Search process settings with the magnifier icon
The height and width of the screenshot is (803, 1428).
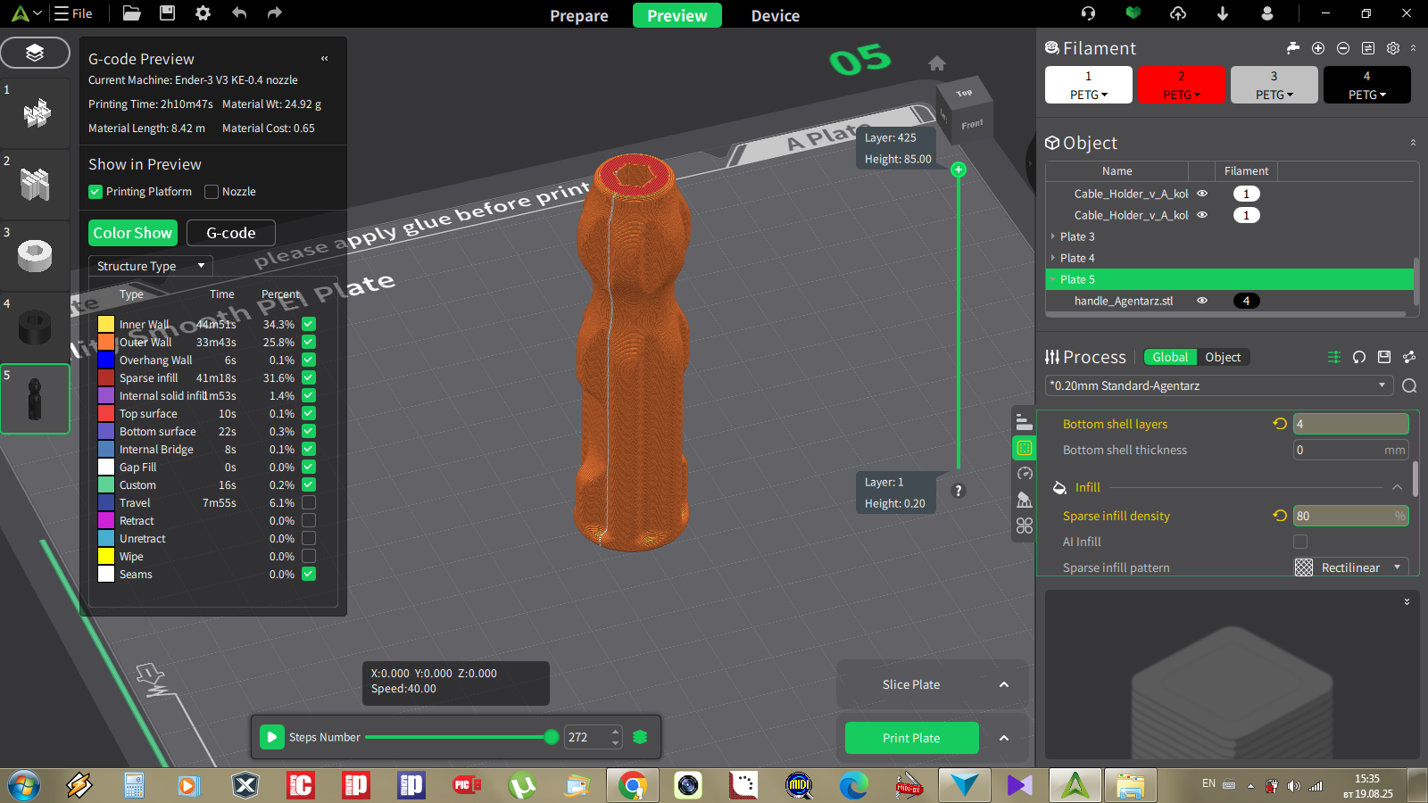click(1409, 385)
